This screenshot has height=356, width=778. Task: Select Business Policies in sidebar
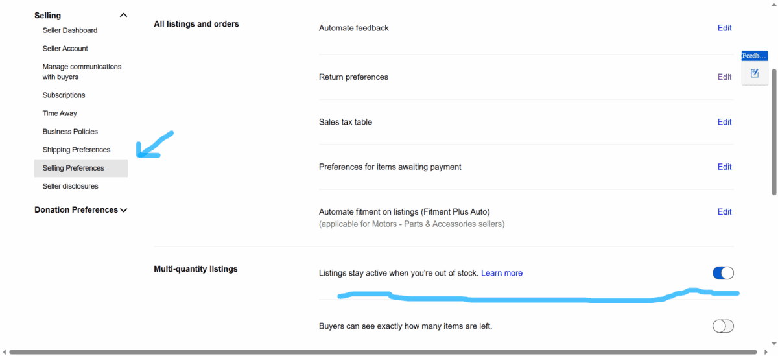(x=70, y=132)
